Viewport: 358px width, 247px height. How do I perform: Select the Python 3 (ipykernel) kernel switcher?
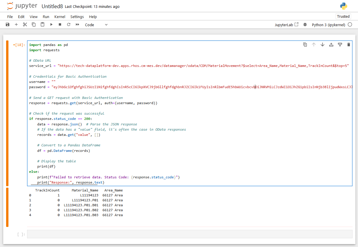click(x=328, y=25)
